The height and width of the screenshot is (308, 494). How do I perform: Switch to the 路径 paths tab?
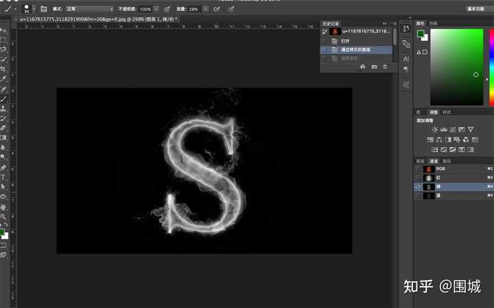(x=447, y=162)
